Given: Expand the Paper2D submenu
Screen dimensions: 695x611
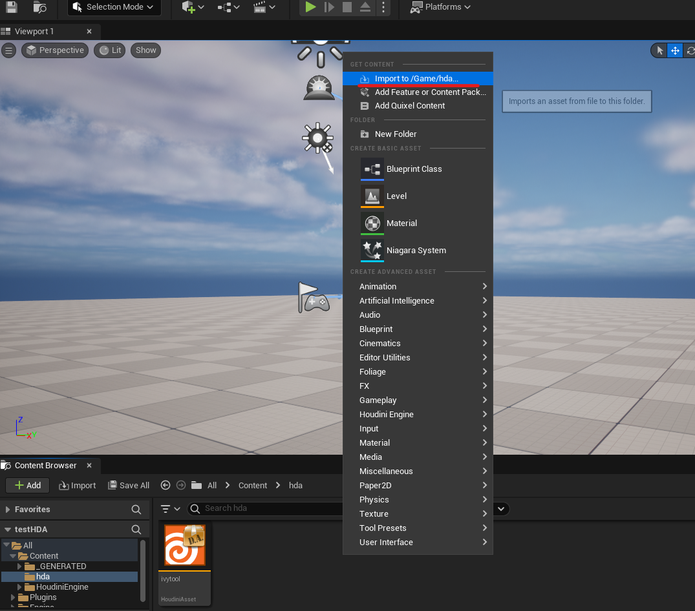Looking at the screenshot, I should click(418, 485).
